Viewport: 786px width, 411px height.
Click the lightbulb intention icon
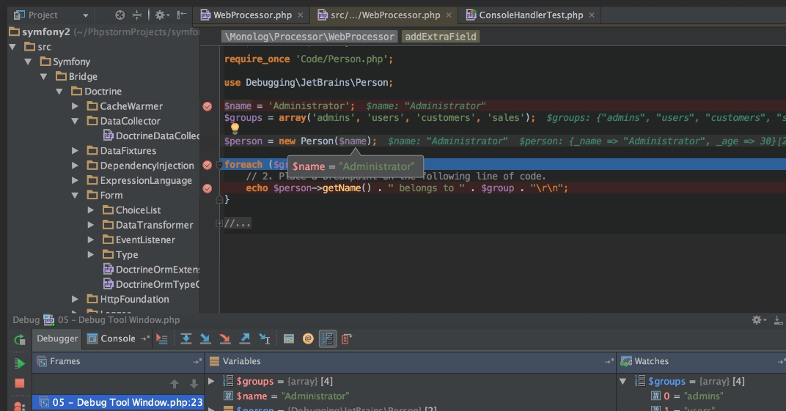click(235, 128)
